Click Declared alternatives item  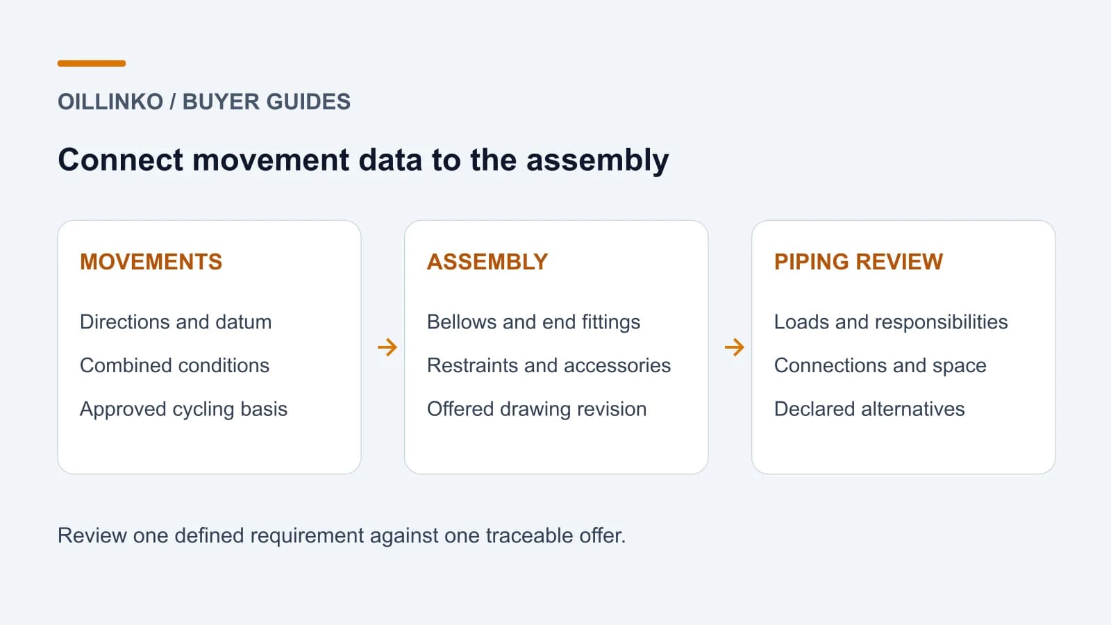pos(869,409)
